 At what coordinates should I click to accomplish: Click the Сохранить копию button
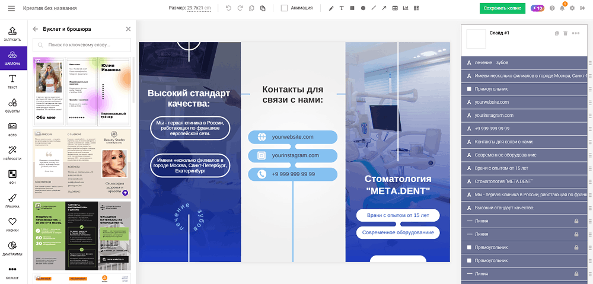(502, 8)
